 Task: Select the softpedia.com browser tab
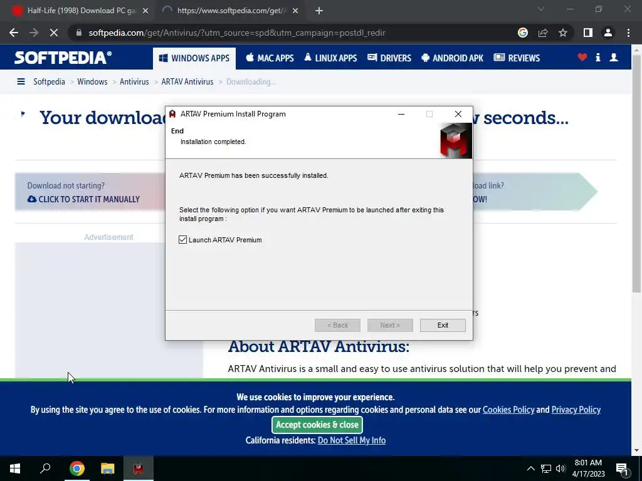coord(231,11)
